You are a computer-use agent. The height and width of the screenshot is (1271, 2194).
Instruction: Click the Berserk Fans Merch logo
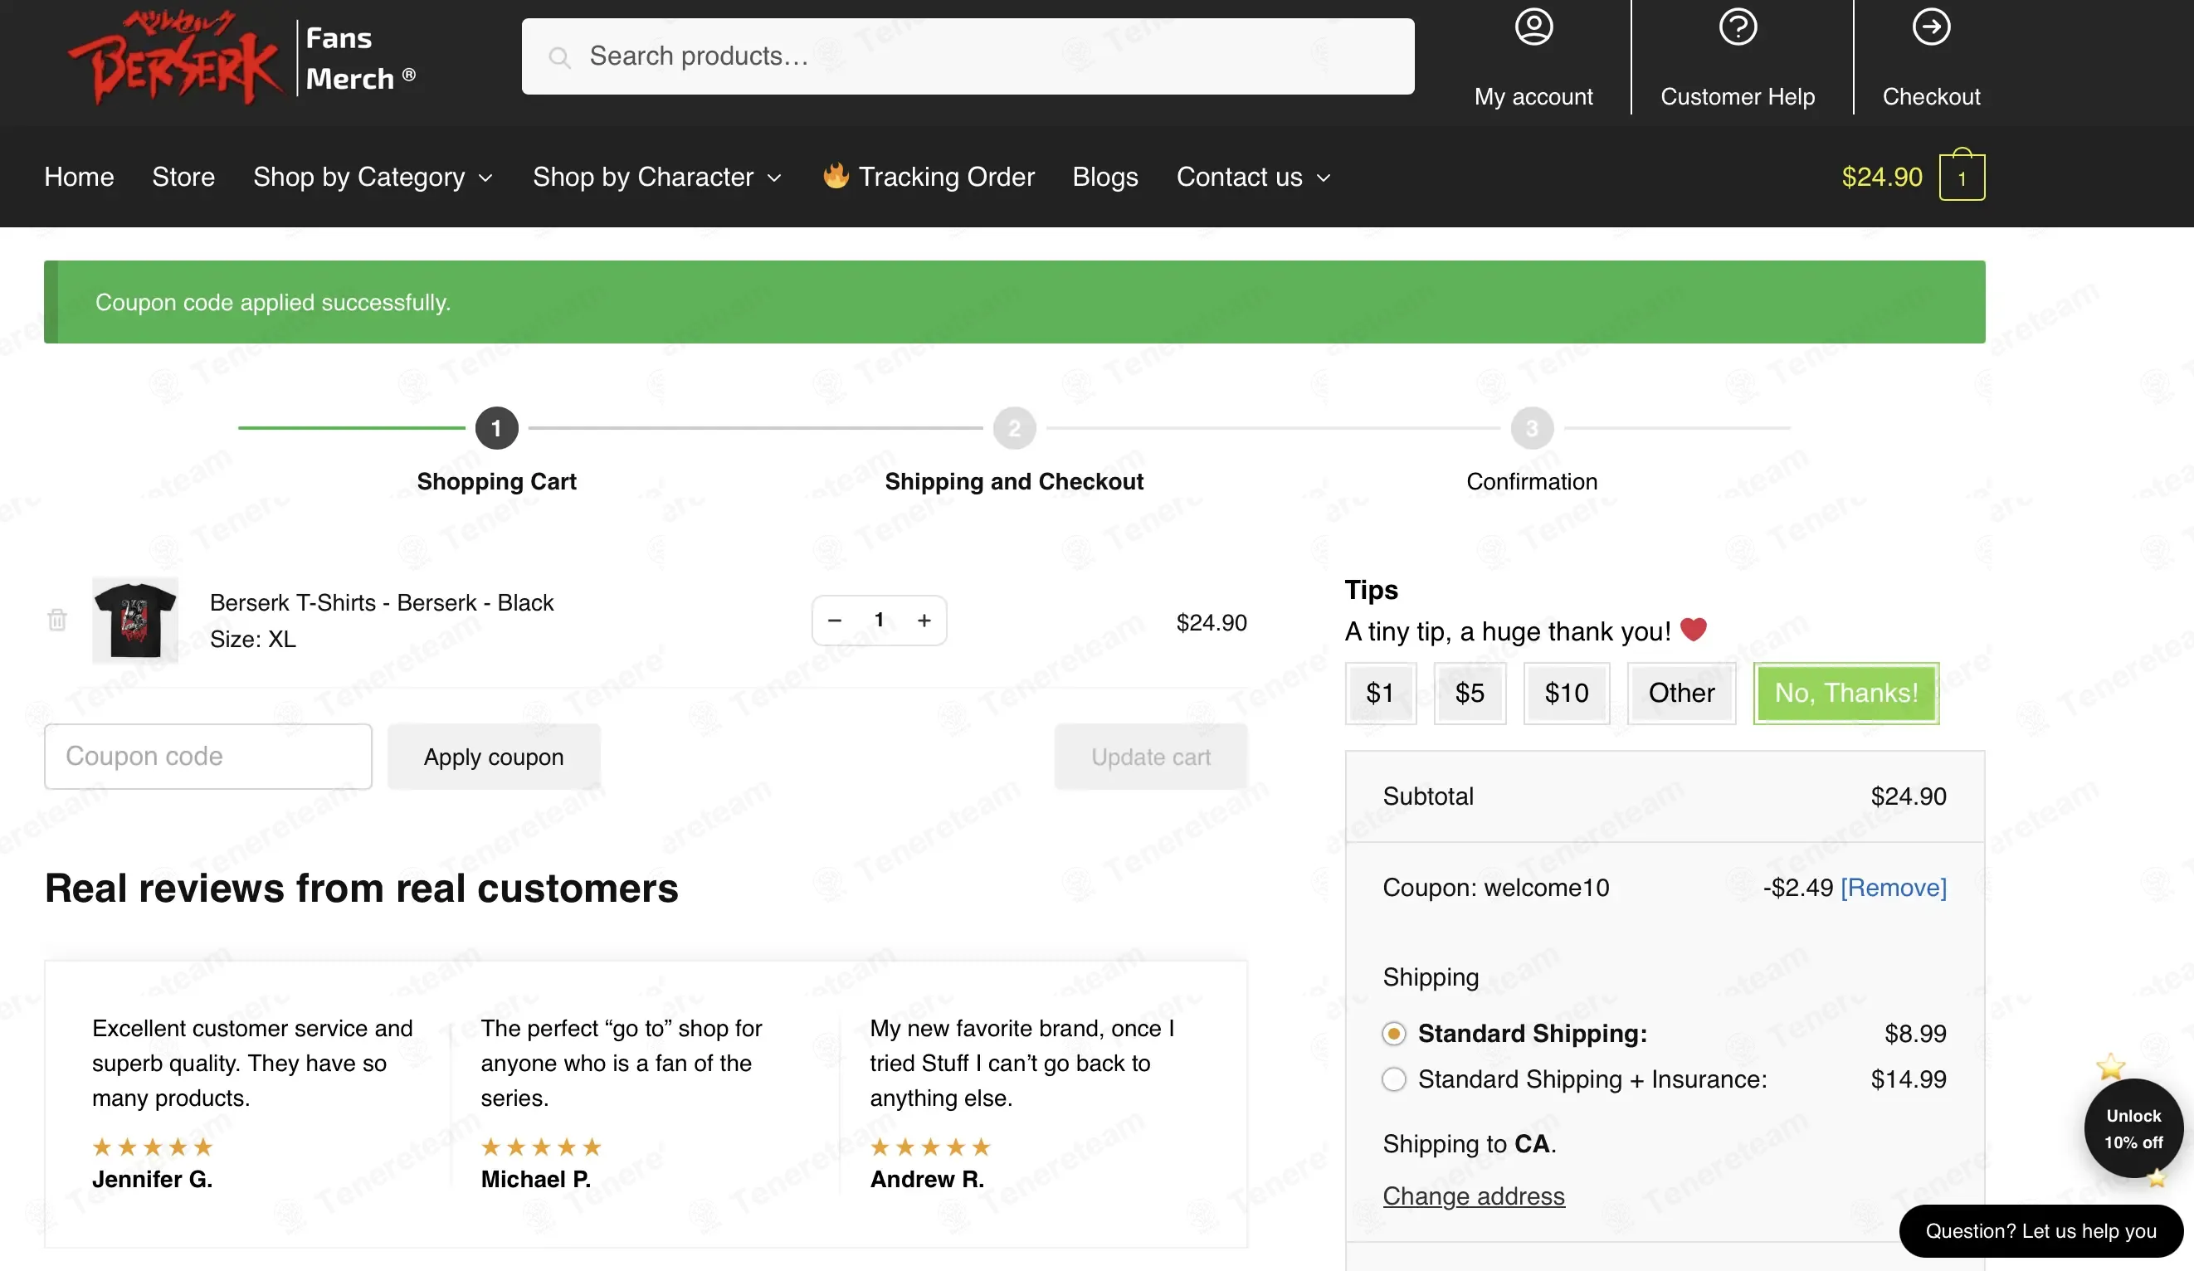click(242, 57)
